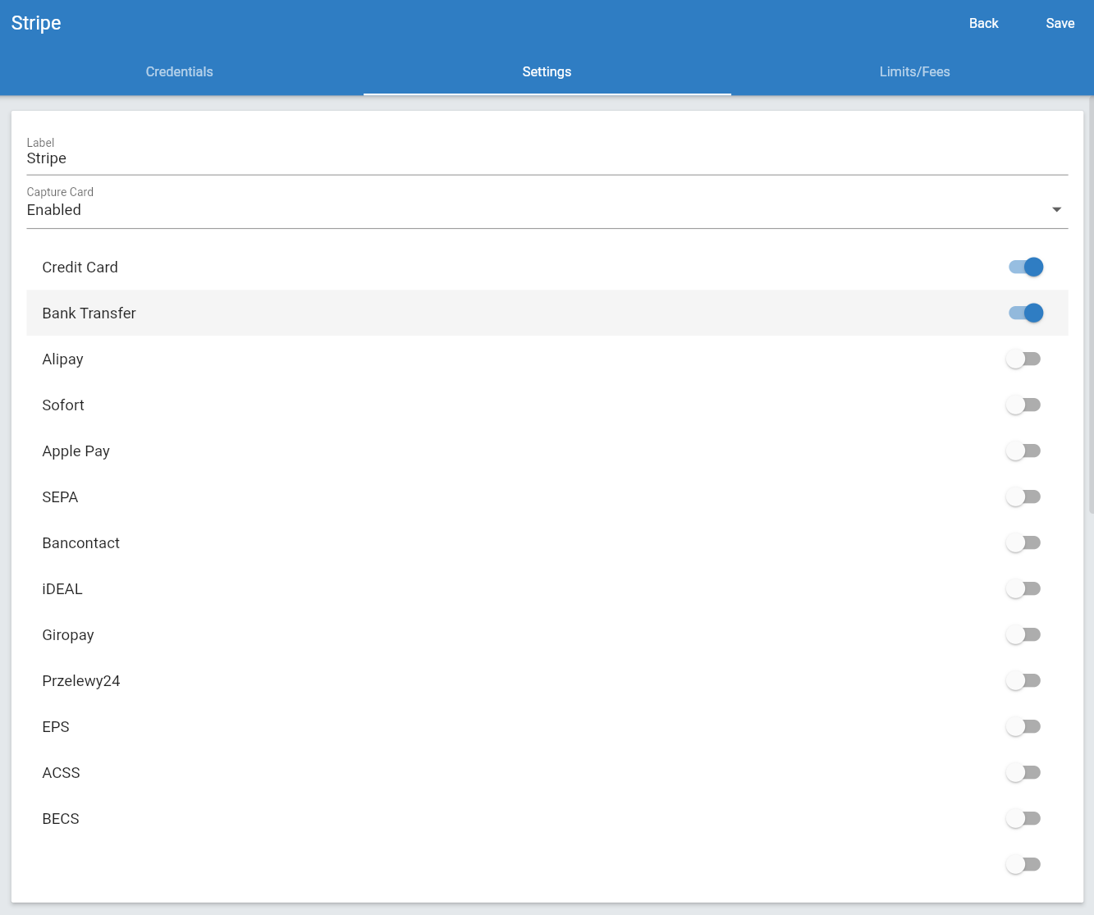This screenshot has width=1094, height=915.
Task: Turn on the Przelewy24 toggle
Action: pos(1023,680)
